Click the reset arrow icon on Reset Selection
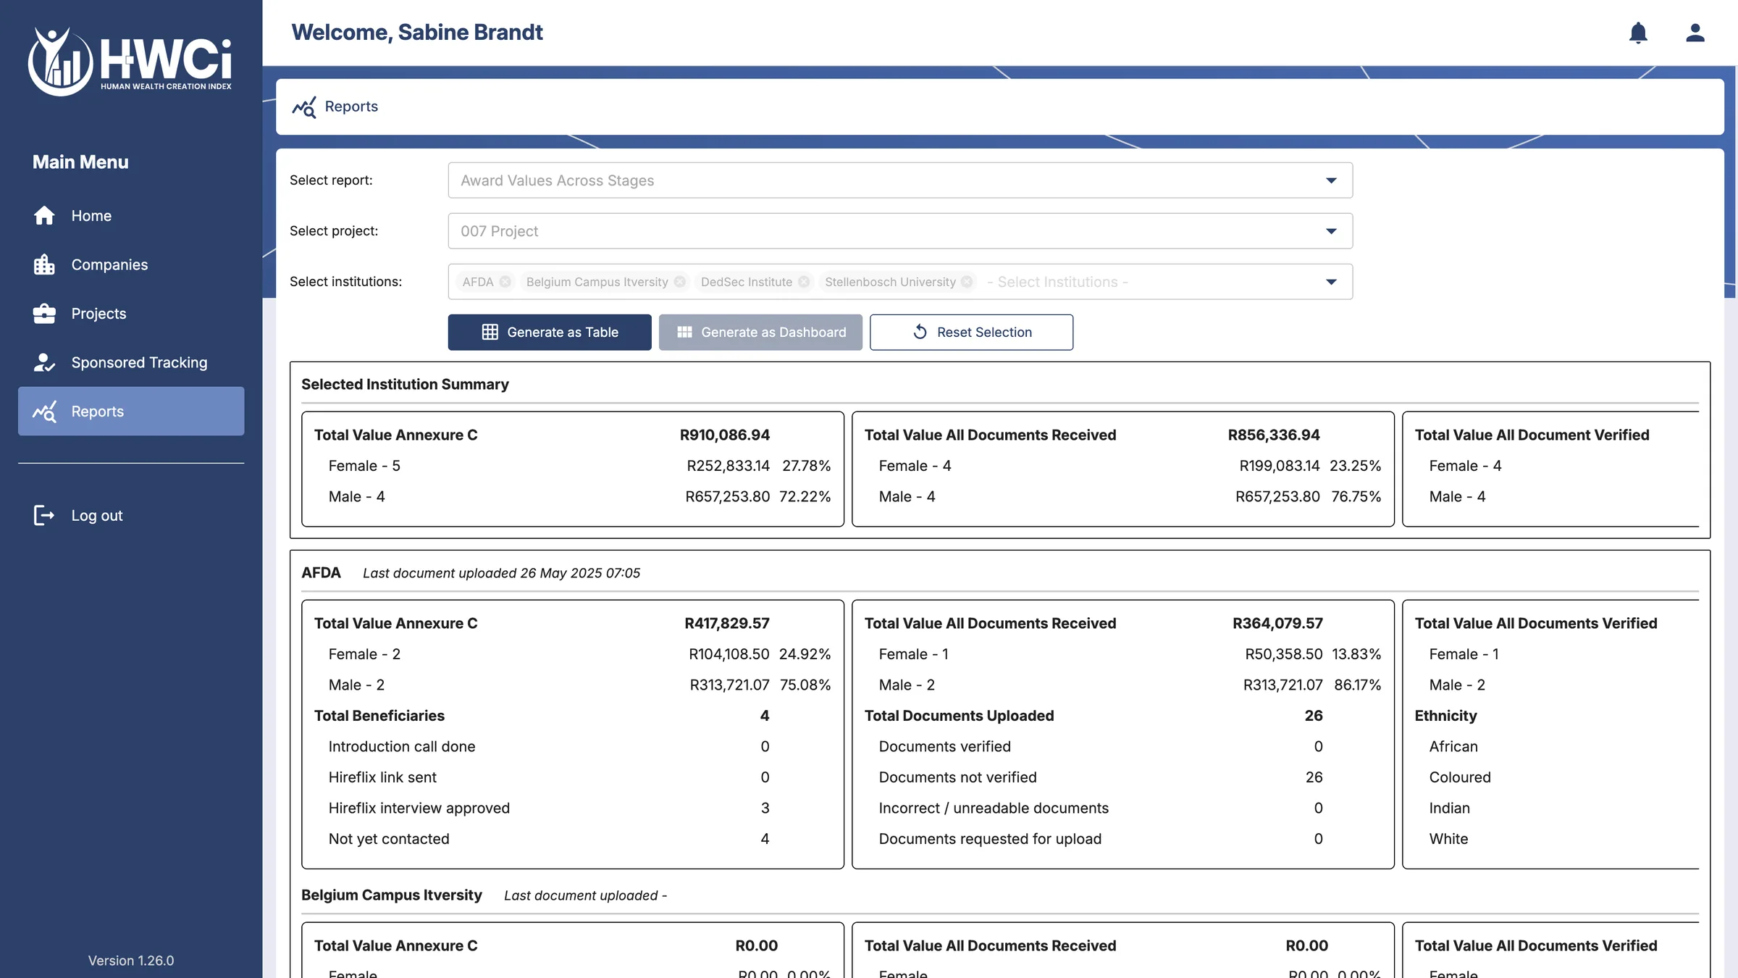 920,332
